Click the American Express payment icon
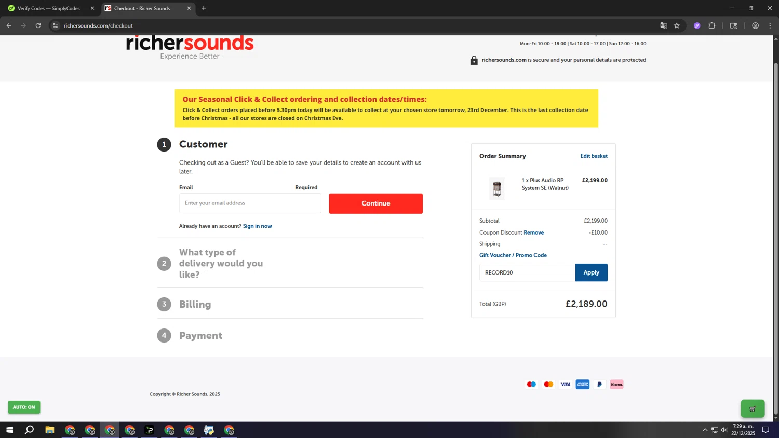Screen dimensions: 779x438 click(583, 385)
